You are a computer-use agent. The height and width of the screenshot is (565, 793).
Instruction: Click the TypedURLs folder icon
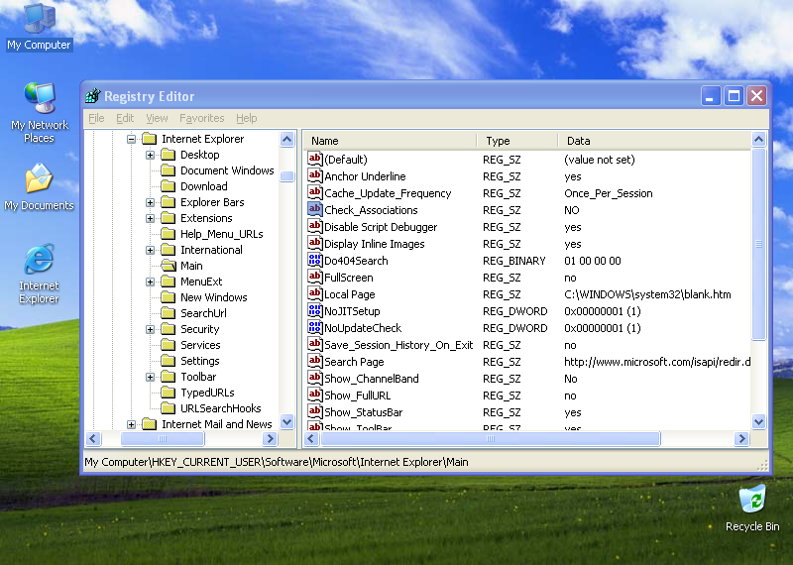coord(168,393)
